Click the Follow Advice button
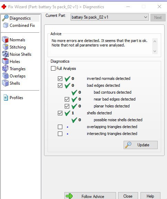The width and height of the screenshot is (167, 199). tap(90, 196)
